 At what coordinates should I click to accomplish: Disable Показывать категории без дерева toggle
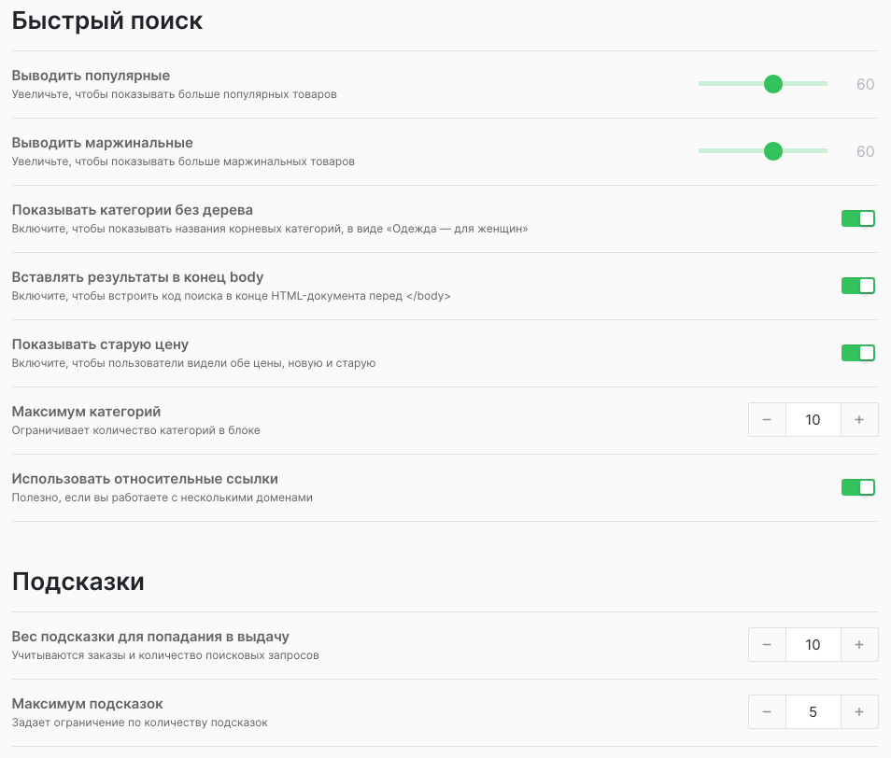(x=857, y=218)
